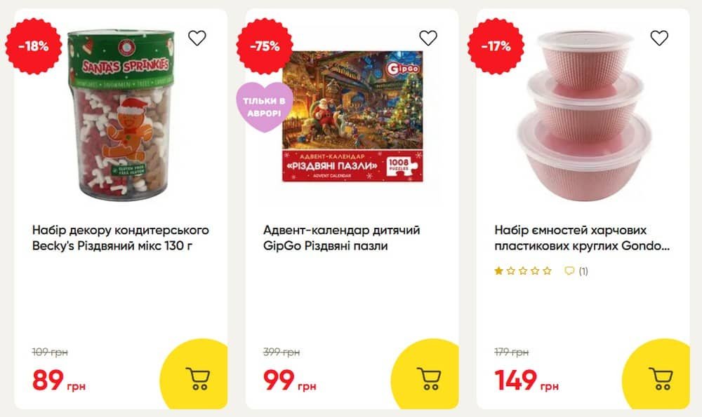Toggle wishlist heart on pink food containers
This screenshot has height=417, width=702.
pyautogui.click(x=659, y=38)
